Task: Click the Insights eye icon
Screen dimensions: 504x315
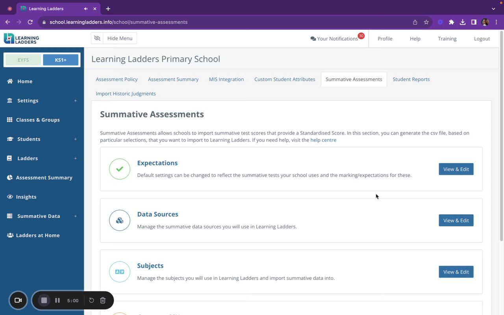Action: point(10,197)
